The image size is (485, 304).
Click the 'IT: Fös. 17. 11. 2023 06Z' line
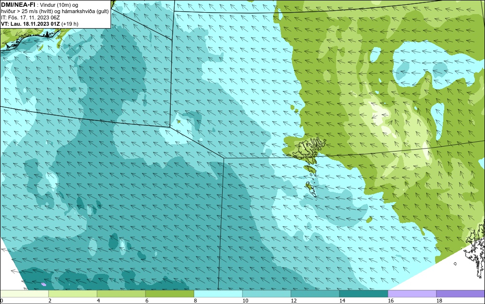click(x=30, y=17)
